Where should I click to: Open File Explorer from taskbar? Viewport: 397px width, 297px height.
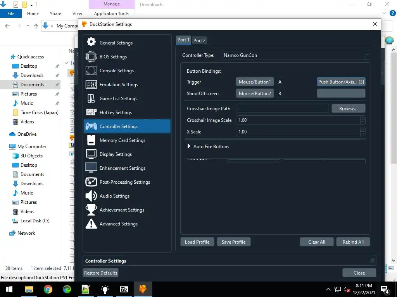tap(29, 289)
